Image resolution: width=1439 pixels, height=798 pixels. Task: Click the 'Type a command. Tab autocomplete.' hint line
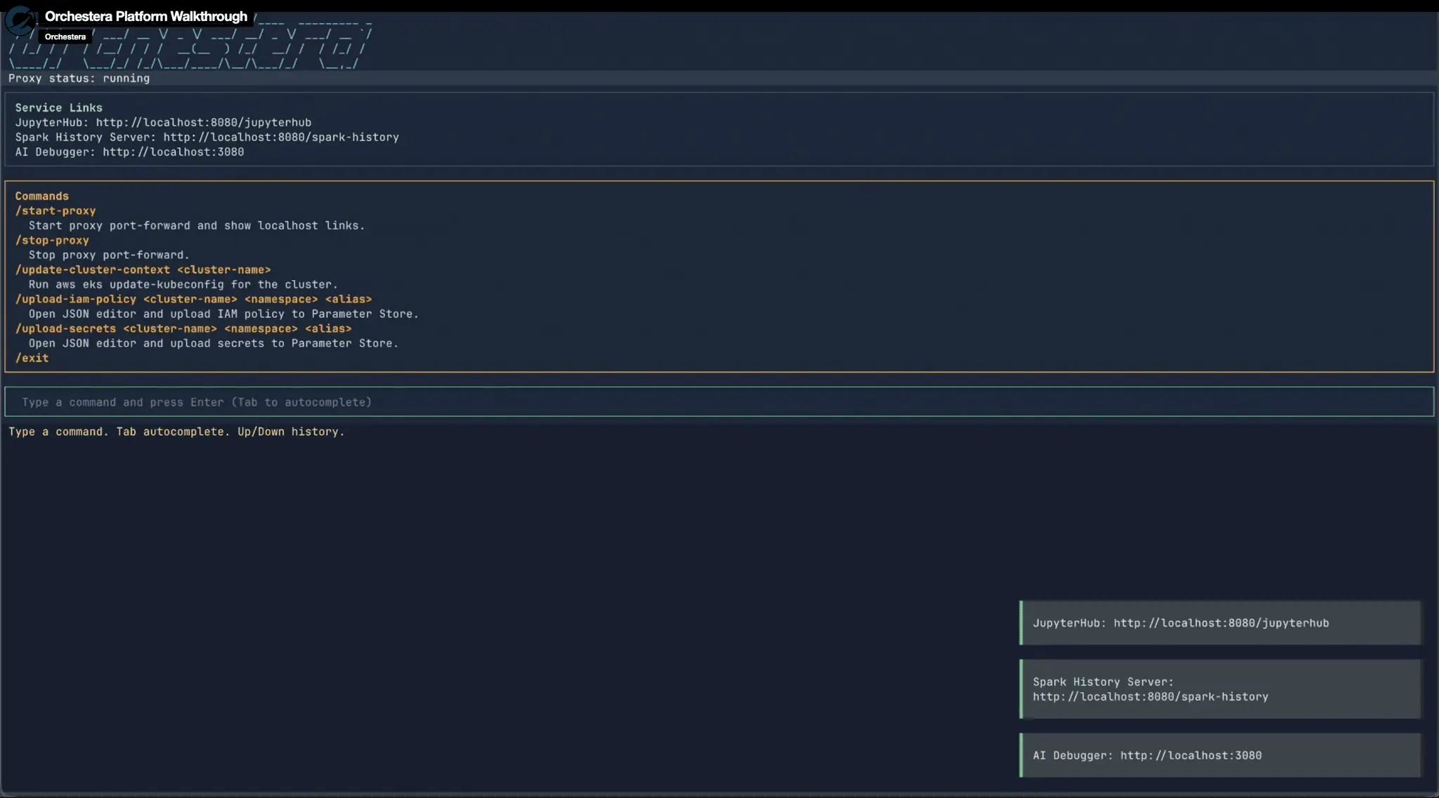176,432
